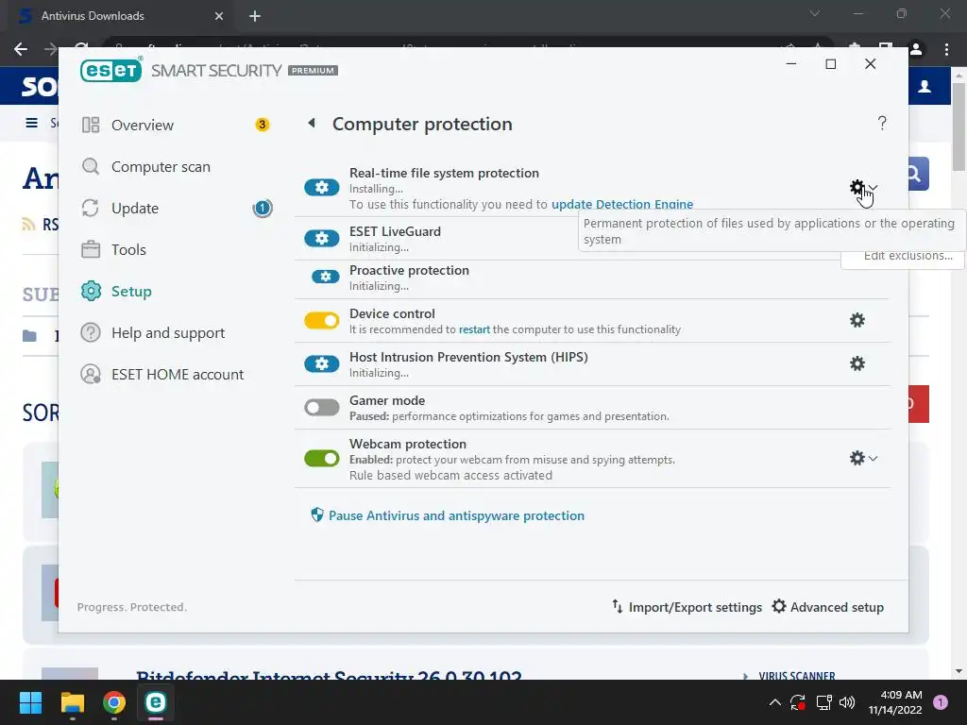Open Advanced setup
967x725 pixels.
pyautogui.click(x=827, y=607)
